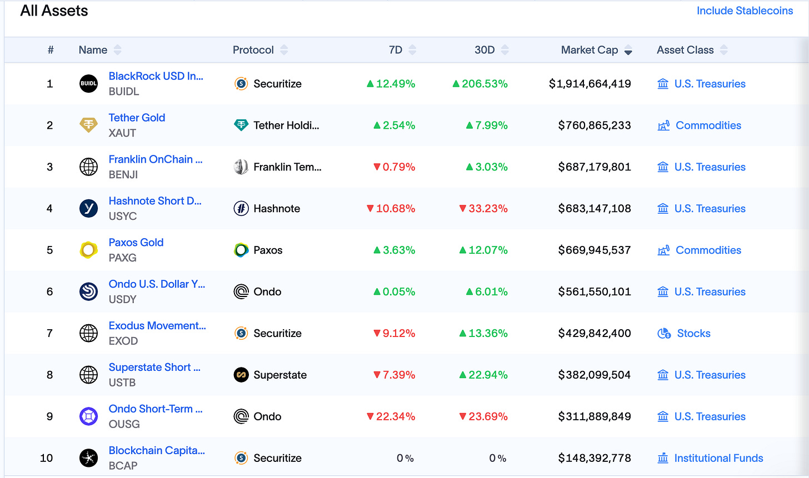Image resolution: width=809 pixels, height=478 pixels.
Task: Click the Superstate protocol name
Action: pos(280,375)
